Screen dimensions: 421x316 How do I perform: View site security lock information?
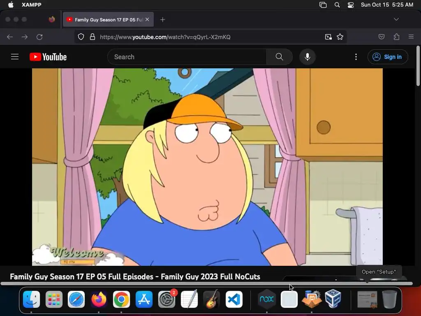tap(93, 37)
